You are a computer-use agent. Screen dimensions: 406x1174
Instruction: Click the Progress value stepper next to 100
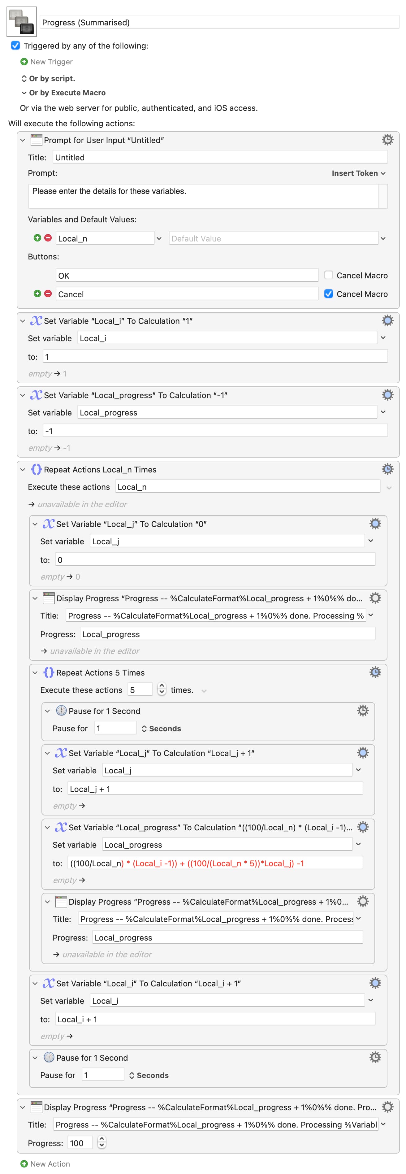pyautogui.click(x=102, y=1142)
